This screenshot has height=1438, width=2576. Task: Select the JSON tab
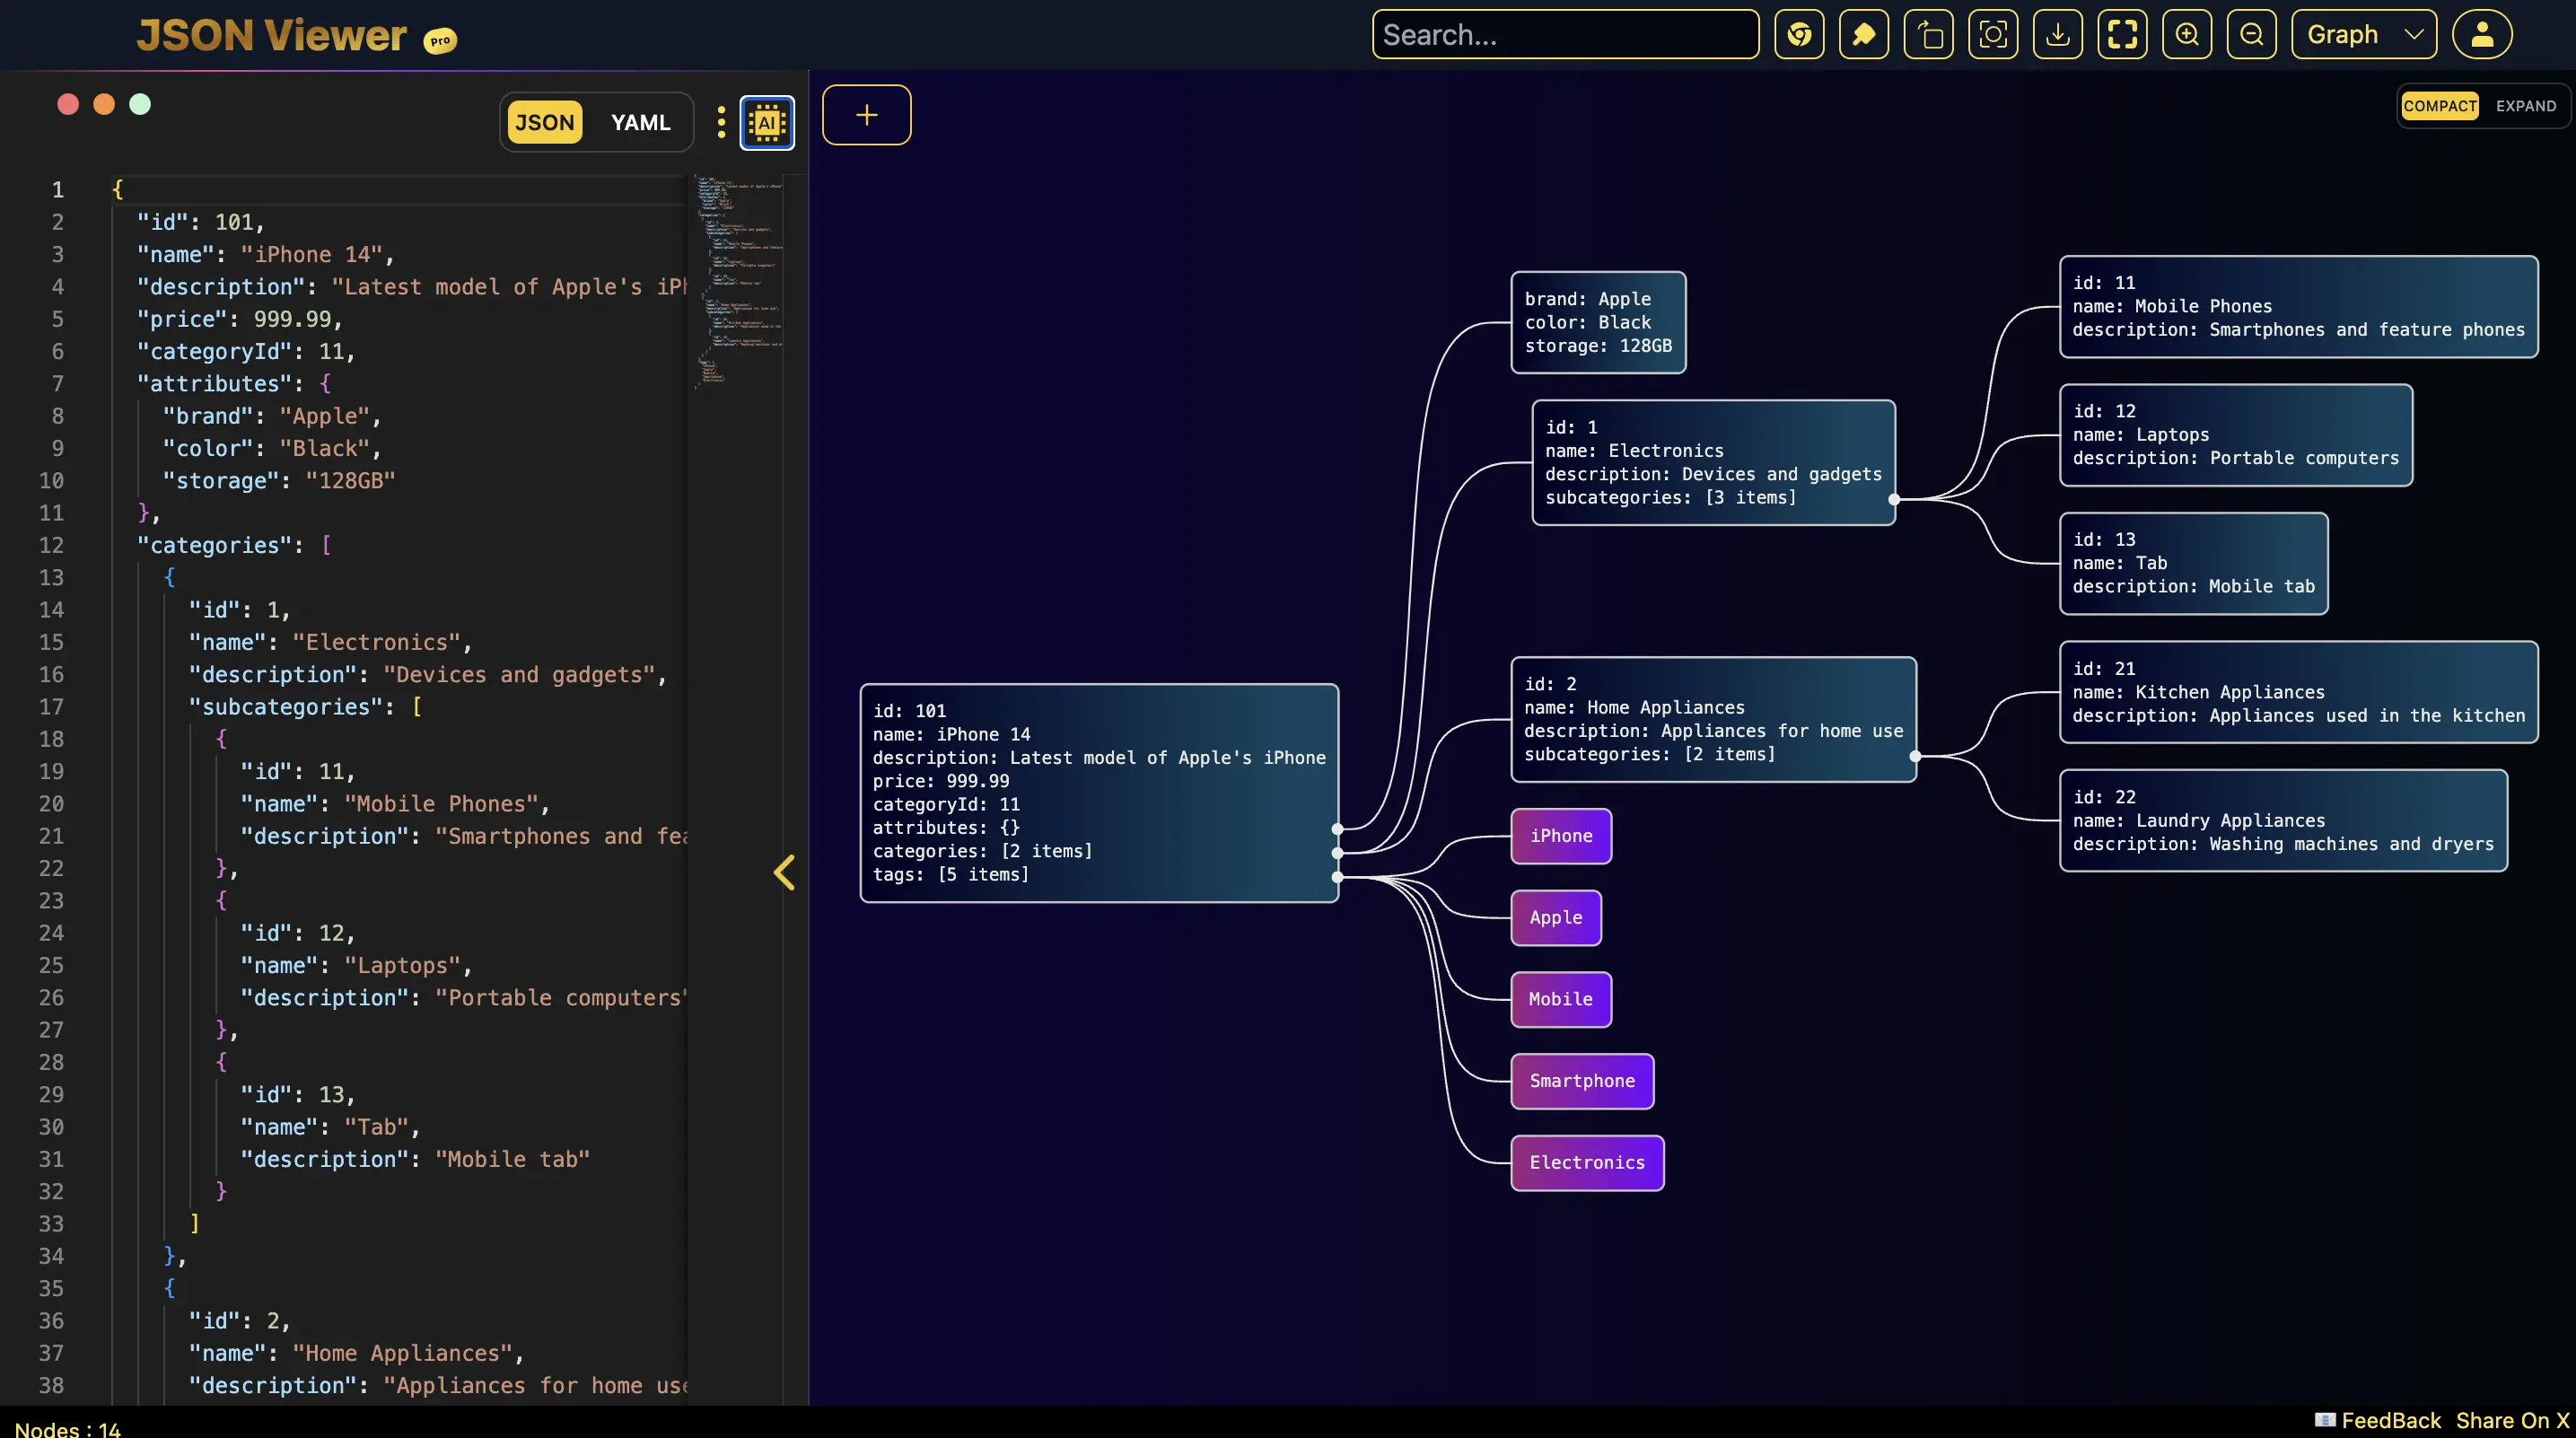point(545,122)
